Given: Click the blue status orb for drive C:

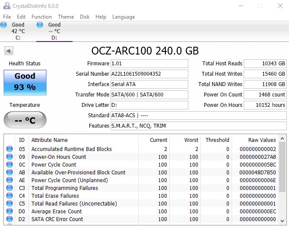Looking at the screenshot, I should pos(3,25).
